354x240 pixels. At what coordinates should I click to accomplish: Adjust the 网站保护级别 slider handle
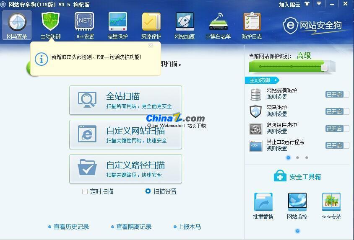pos(324,67)
